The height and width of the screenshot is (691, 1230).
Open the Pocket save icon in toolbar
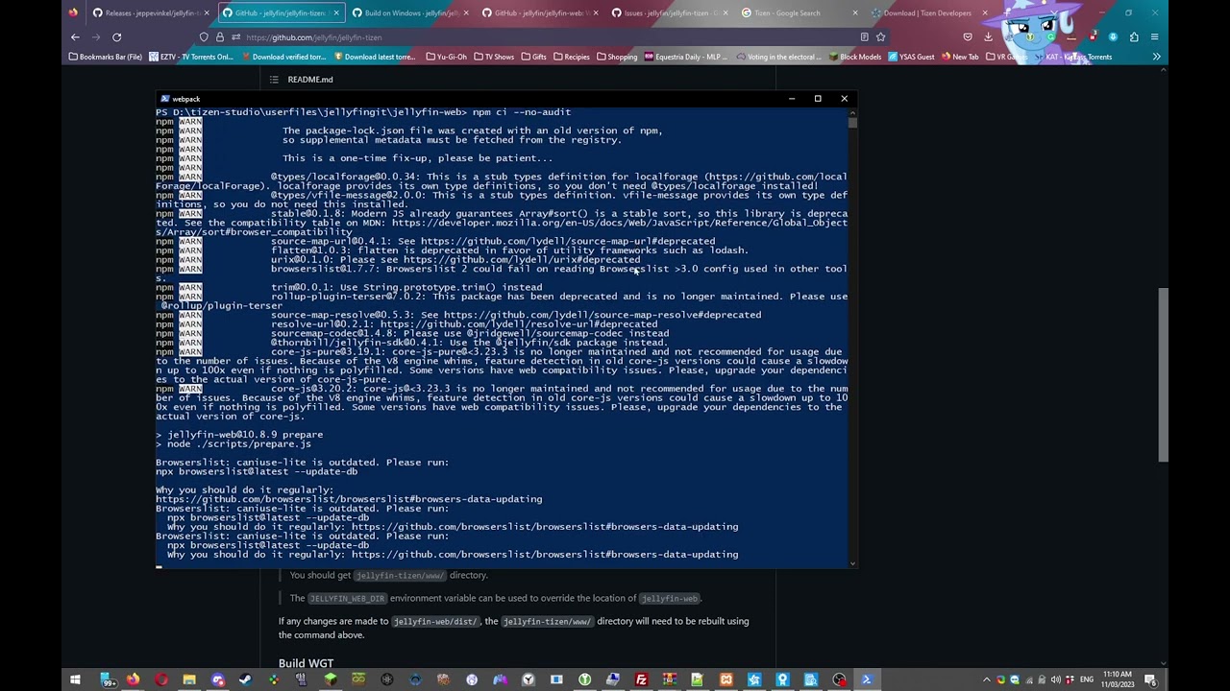[968, 37]
